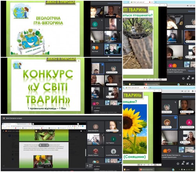The width and height of the screenshot is (196, 172).
Task: Click the «ВІКНО В ПРИРОДУ» label on the КОНКУРС slide
Action: tap(62, 59)
